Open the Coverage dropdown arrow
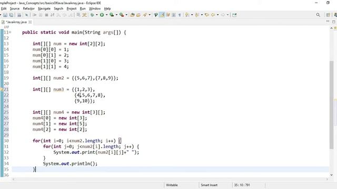This screenshot has width=337, height=189. point(116,15)
